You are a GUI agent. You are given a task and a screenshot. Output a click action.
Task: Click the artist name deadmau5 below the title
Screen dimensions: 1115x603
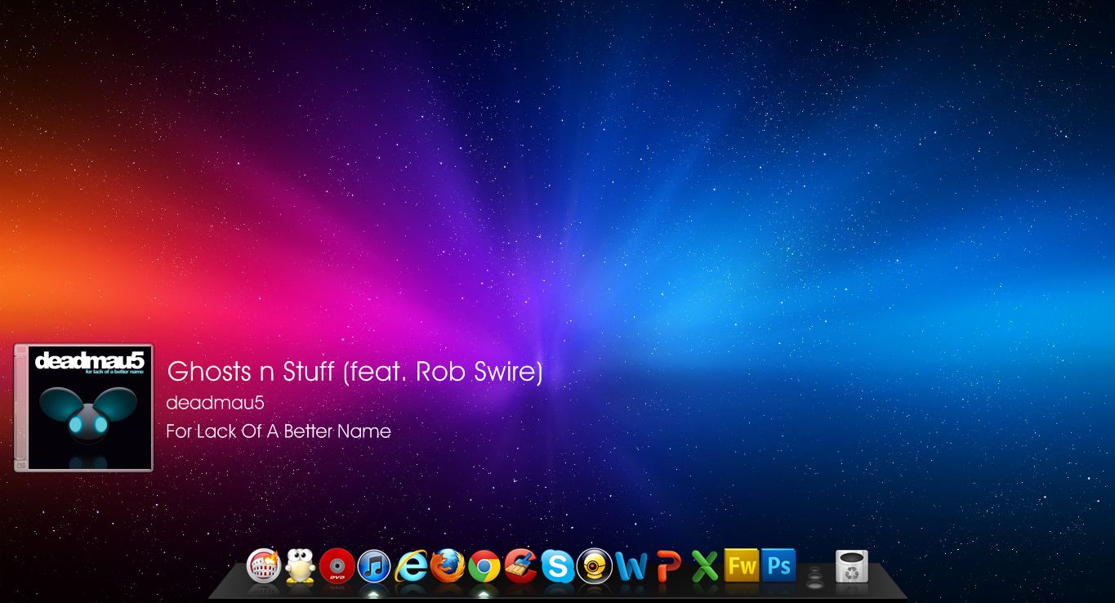(x=215, y=403)
